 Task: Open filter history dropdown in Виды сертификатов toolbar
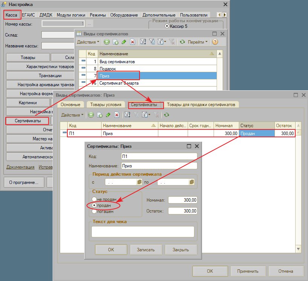(162, 42)
